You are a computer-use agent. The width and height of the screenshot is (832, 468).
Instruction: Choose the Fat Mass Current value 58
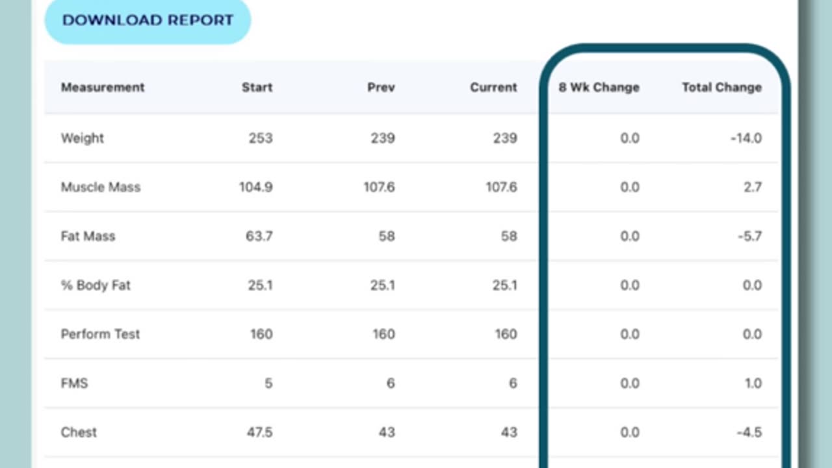pyautogui.click(x=510, y=236)
